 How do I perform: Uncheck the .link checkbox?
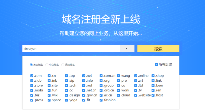pyautogui.click(x=153, y=81)
